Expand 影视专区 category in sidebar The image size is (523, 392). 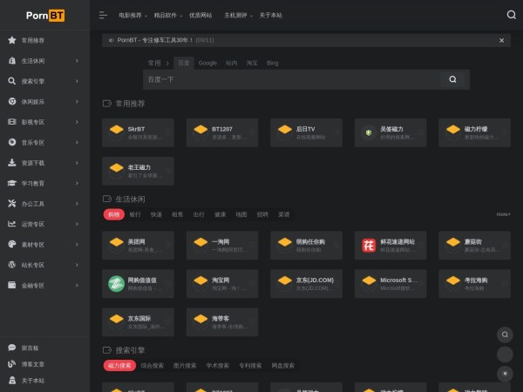click(x=44, y=122)
